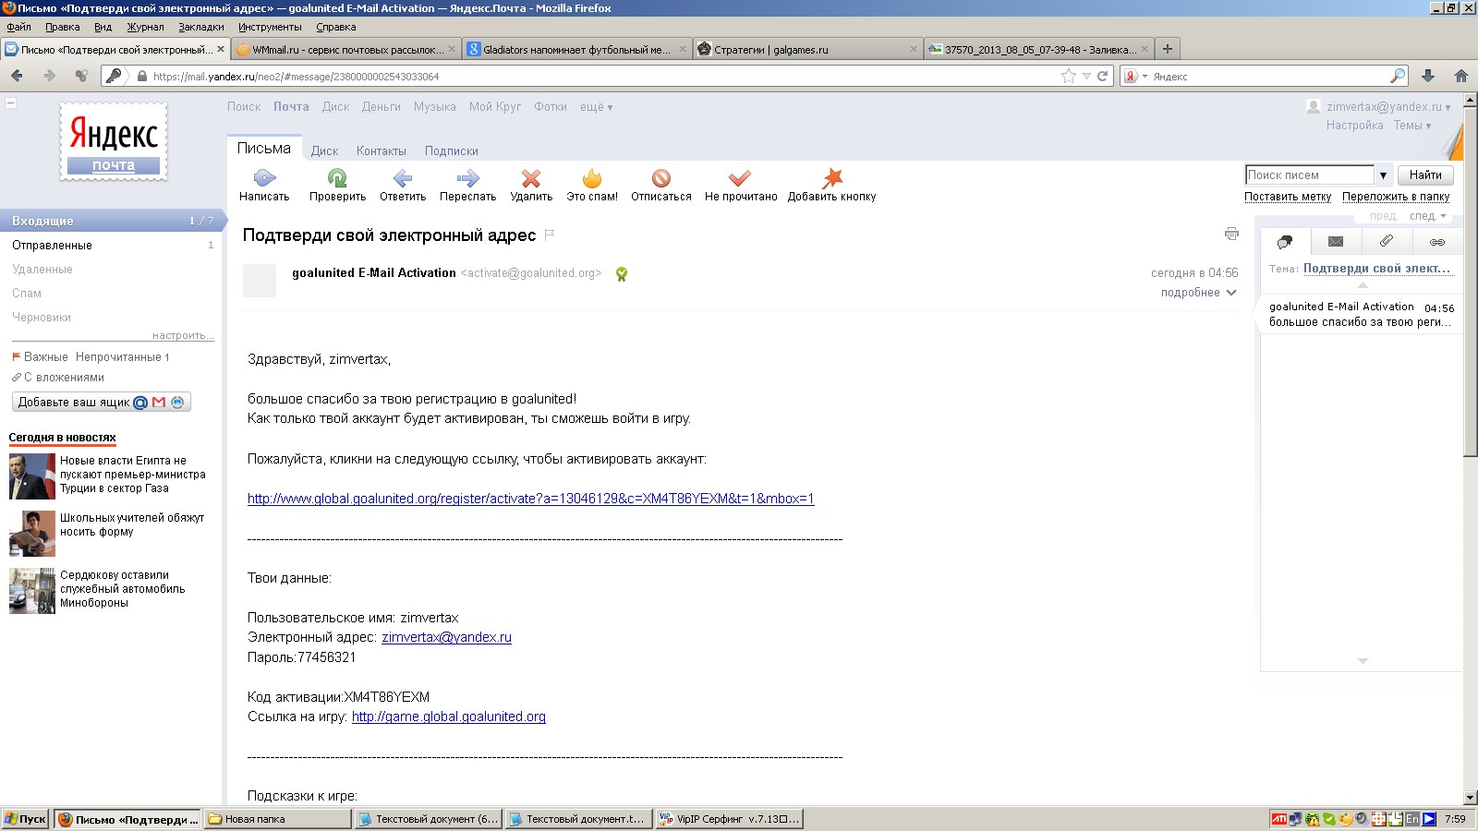Switch to Контакты tab

381,151
